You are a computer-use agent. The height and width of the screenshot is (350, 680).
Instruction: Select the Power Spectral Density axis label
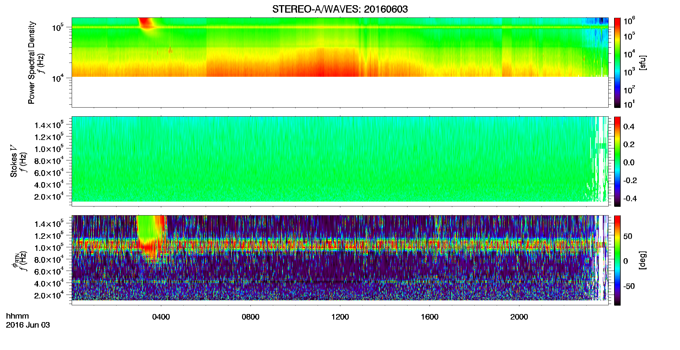pyautogui.click(x=31, y=63)
